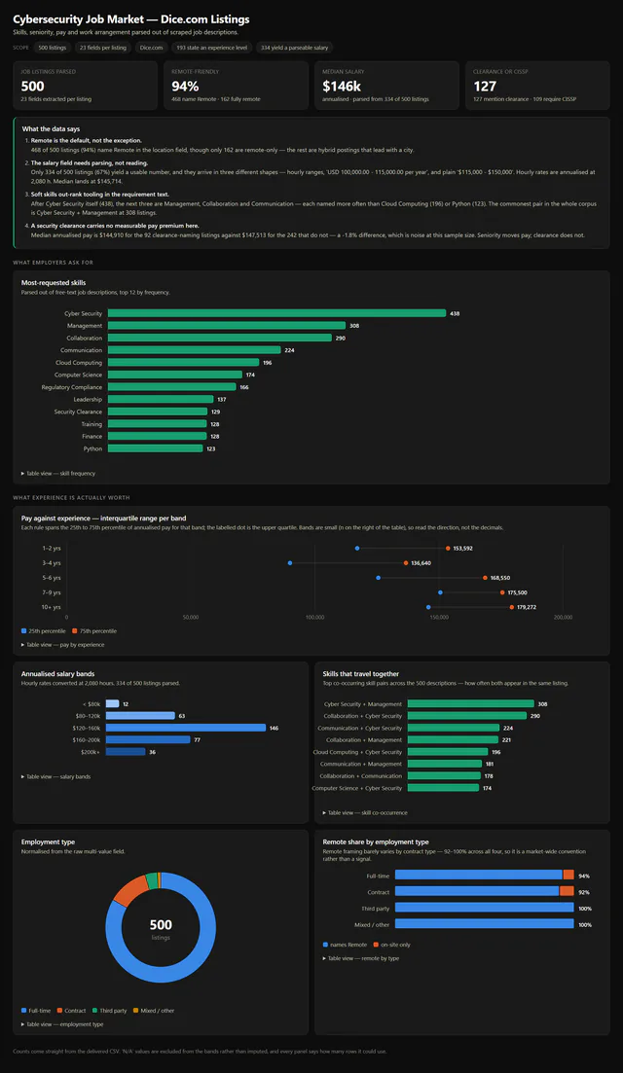The width and height of the screenshot is (623, 1073).
Task: Click the Collaboration + Communication pair bar
Action: (x=444, y=776)
